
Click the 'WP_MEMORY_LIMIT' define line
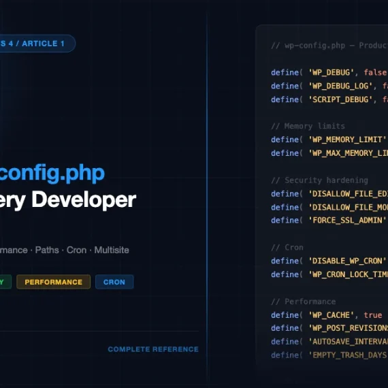(x=329, y=140)
